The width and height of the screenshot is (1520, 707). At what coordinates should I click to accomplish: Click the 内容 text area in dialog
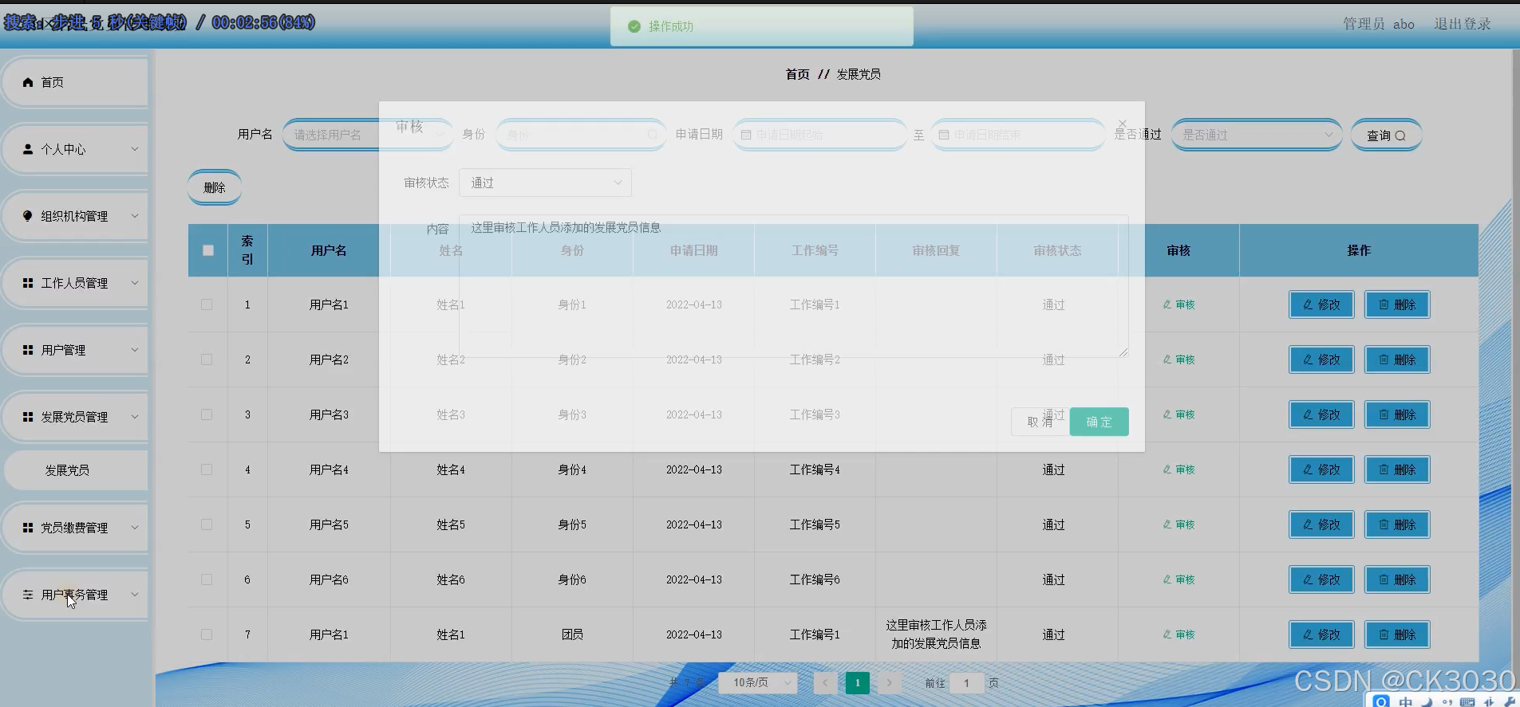pyautogui.click(x=794, y=285)
